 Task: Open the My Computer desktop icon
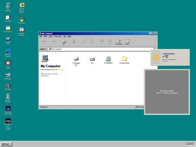coord(8,7)
